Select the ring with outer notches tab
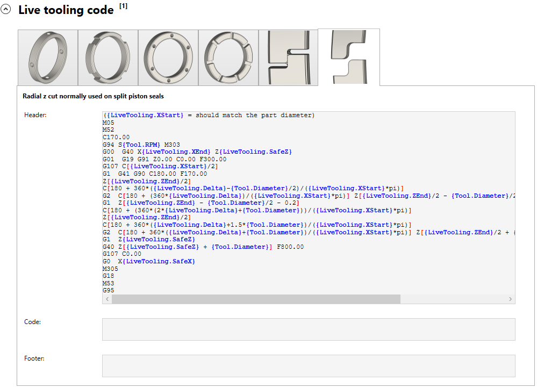This screenshot has width=537, height=388. point(108,58)
